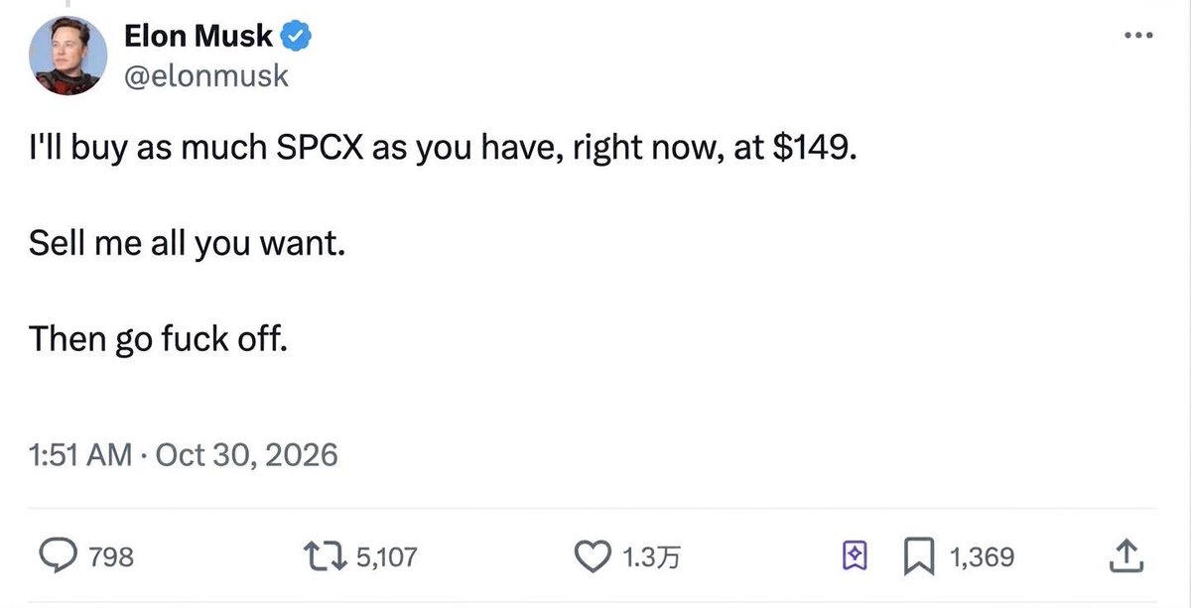Image resolution: width=1191 pixels, height=608 pixels.
Task: Click the share upload arrow icon
Action: pyautogui.click(x=1123, y=557)
